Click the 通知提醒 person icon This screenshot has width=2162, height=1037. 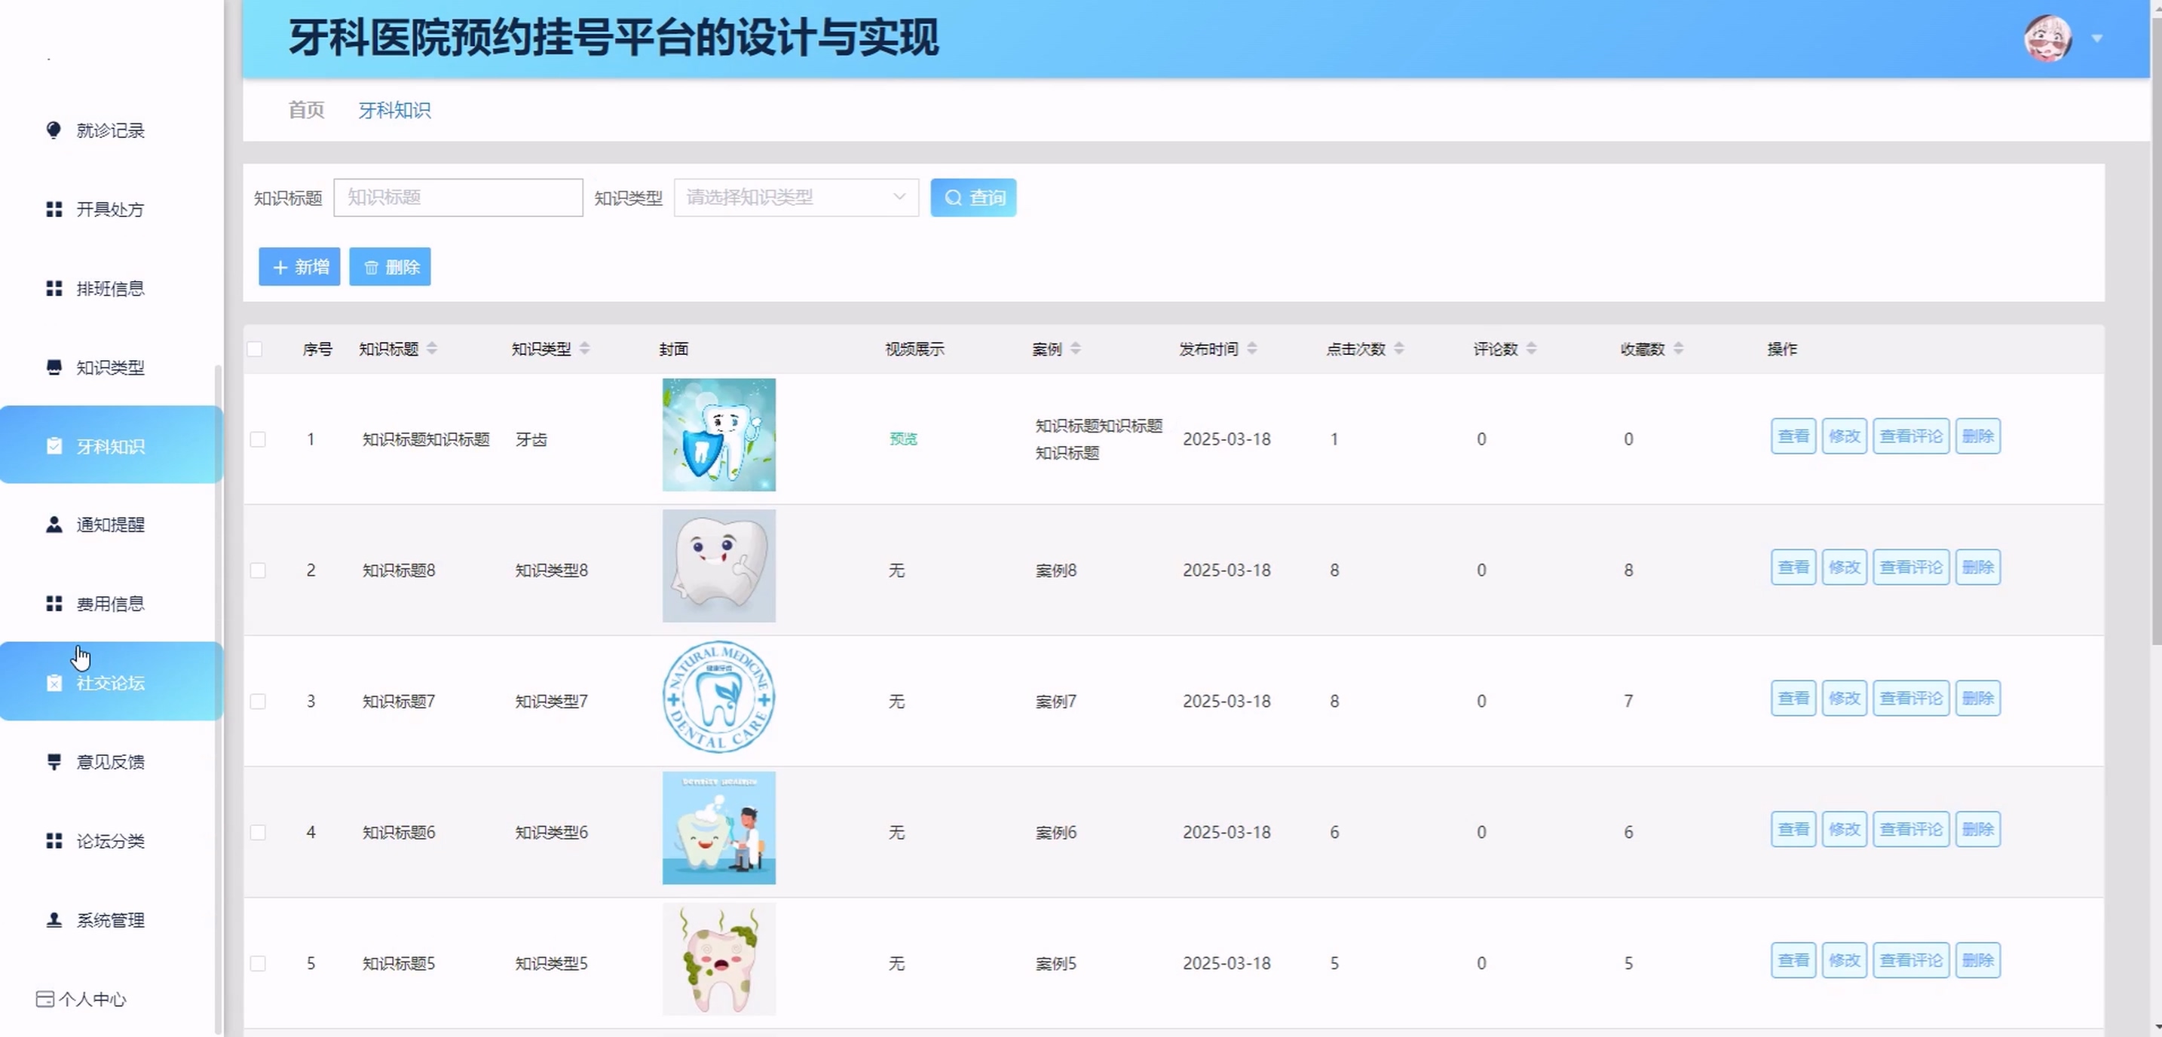(x=54, y=525)
